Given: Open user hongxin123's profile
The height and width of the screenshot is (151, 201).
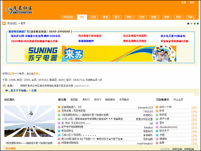Looking at the screenshot, I should coord(146,108).
